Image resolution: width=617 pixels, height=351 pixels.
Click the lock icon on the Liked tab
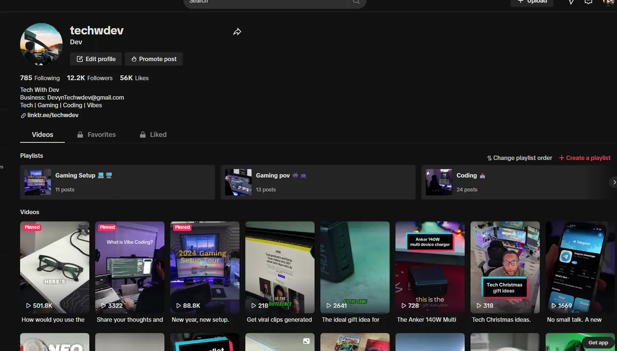click(143, 135)
